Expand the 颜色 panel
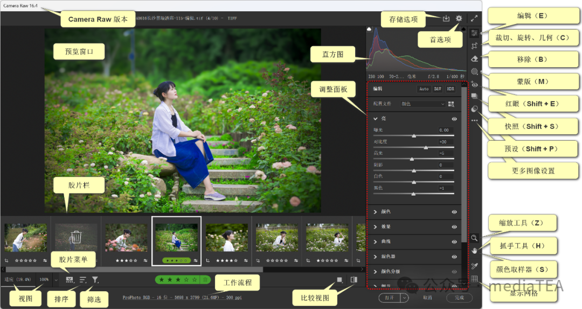Screen dimensions: 582x309 [x=375, y=212]
